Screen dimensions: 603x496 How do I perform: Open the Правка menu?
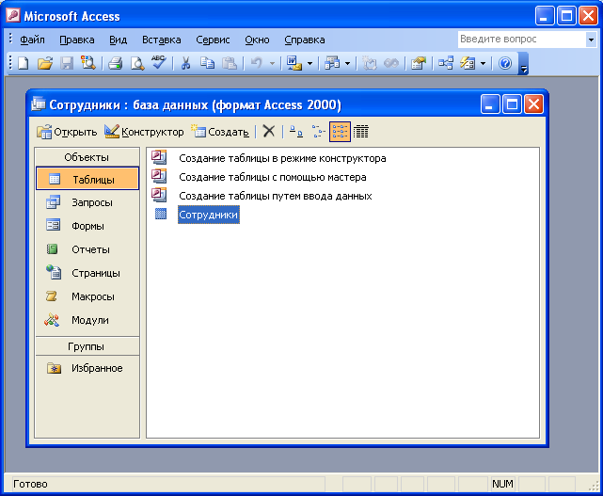pyautogui.click(x=77, y=40)
